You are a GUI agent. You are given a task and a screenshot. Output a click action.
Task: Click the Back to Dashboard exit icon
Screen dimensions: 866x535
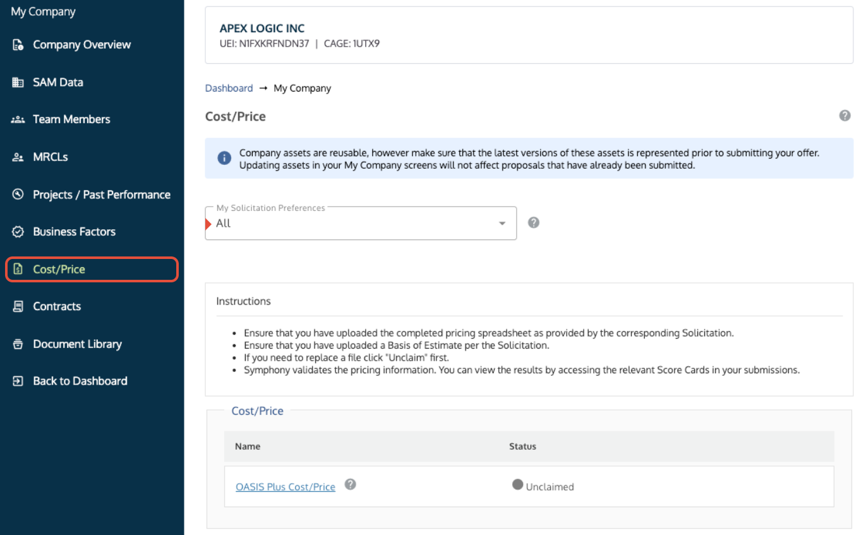tap(18, 381)
